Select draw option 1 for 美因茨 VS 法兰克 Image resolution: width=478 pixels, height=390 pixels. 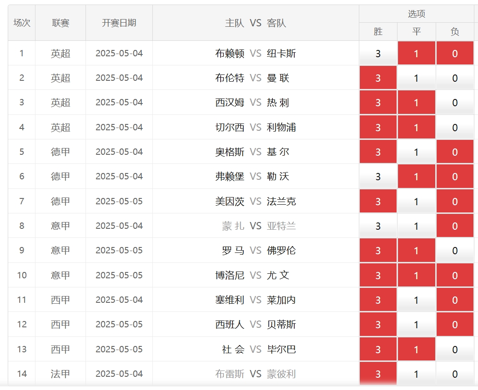417,201
